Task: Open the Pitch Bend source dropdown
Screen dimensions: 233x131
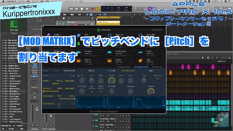Action: 48,96
